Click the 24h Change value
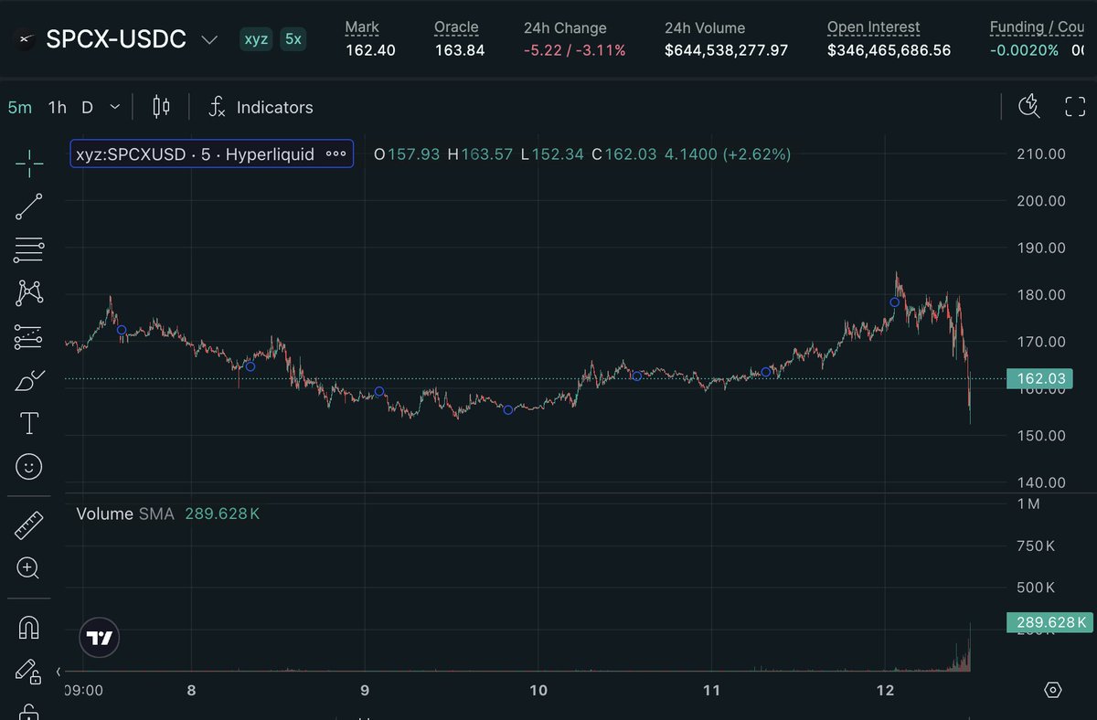1097x720 pixels. [575, 50]
